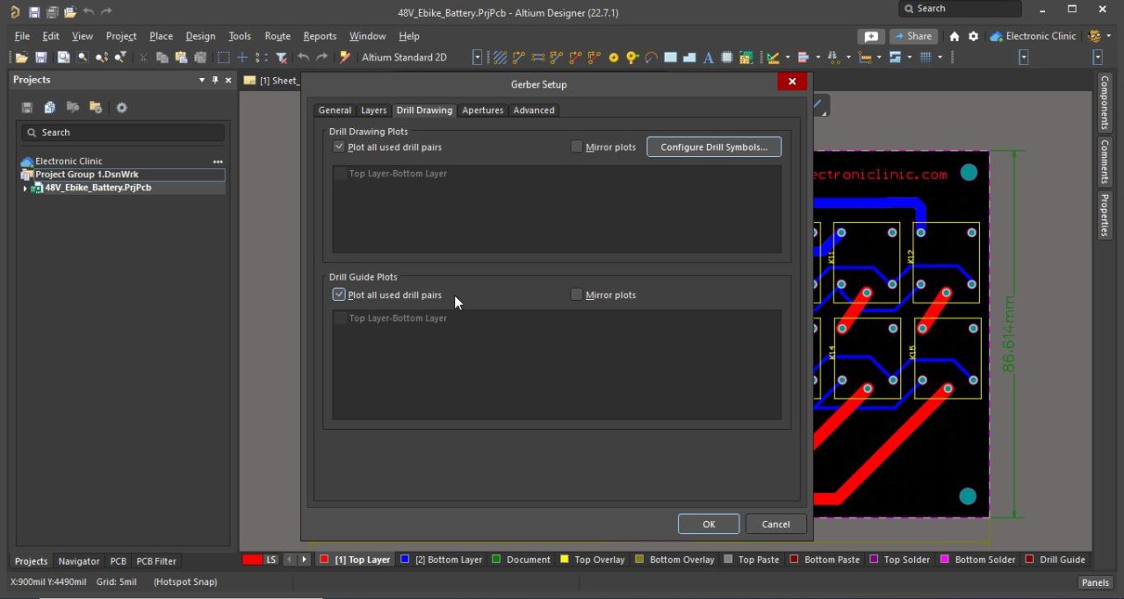Enable Mirror plots under Drill Guide Plots
Image resolution: width=1124 pixels, height=599 pixels.
(x=577, y=295)
